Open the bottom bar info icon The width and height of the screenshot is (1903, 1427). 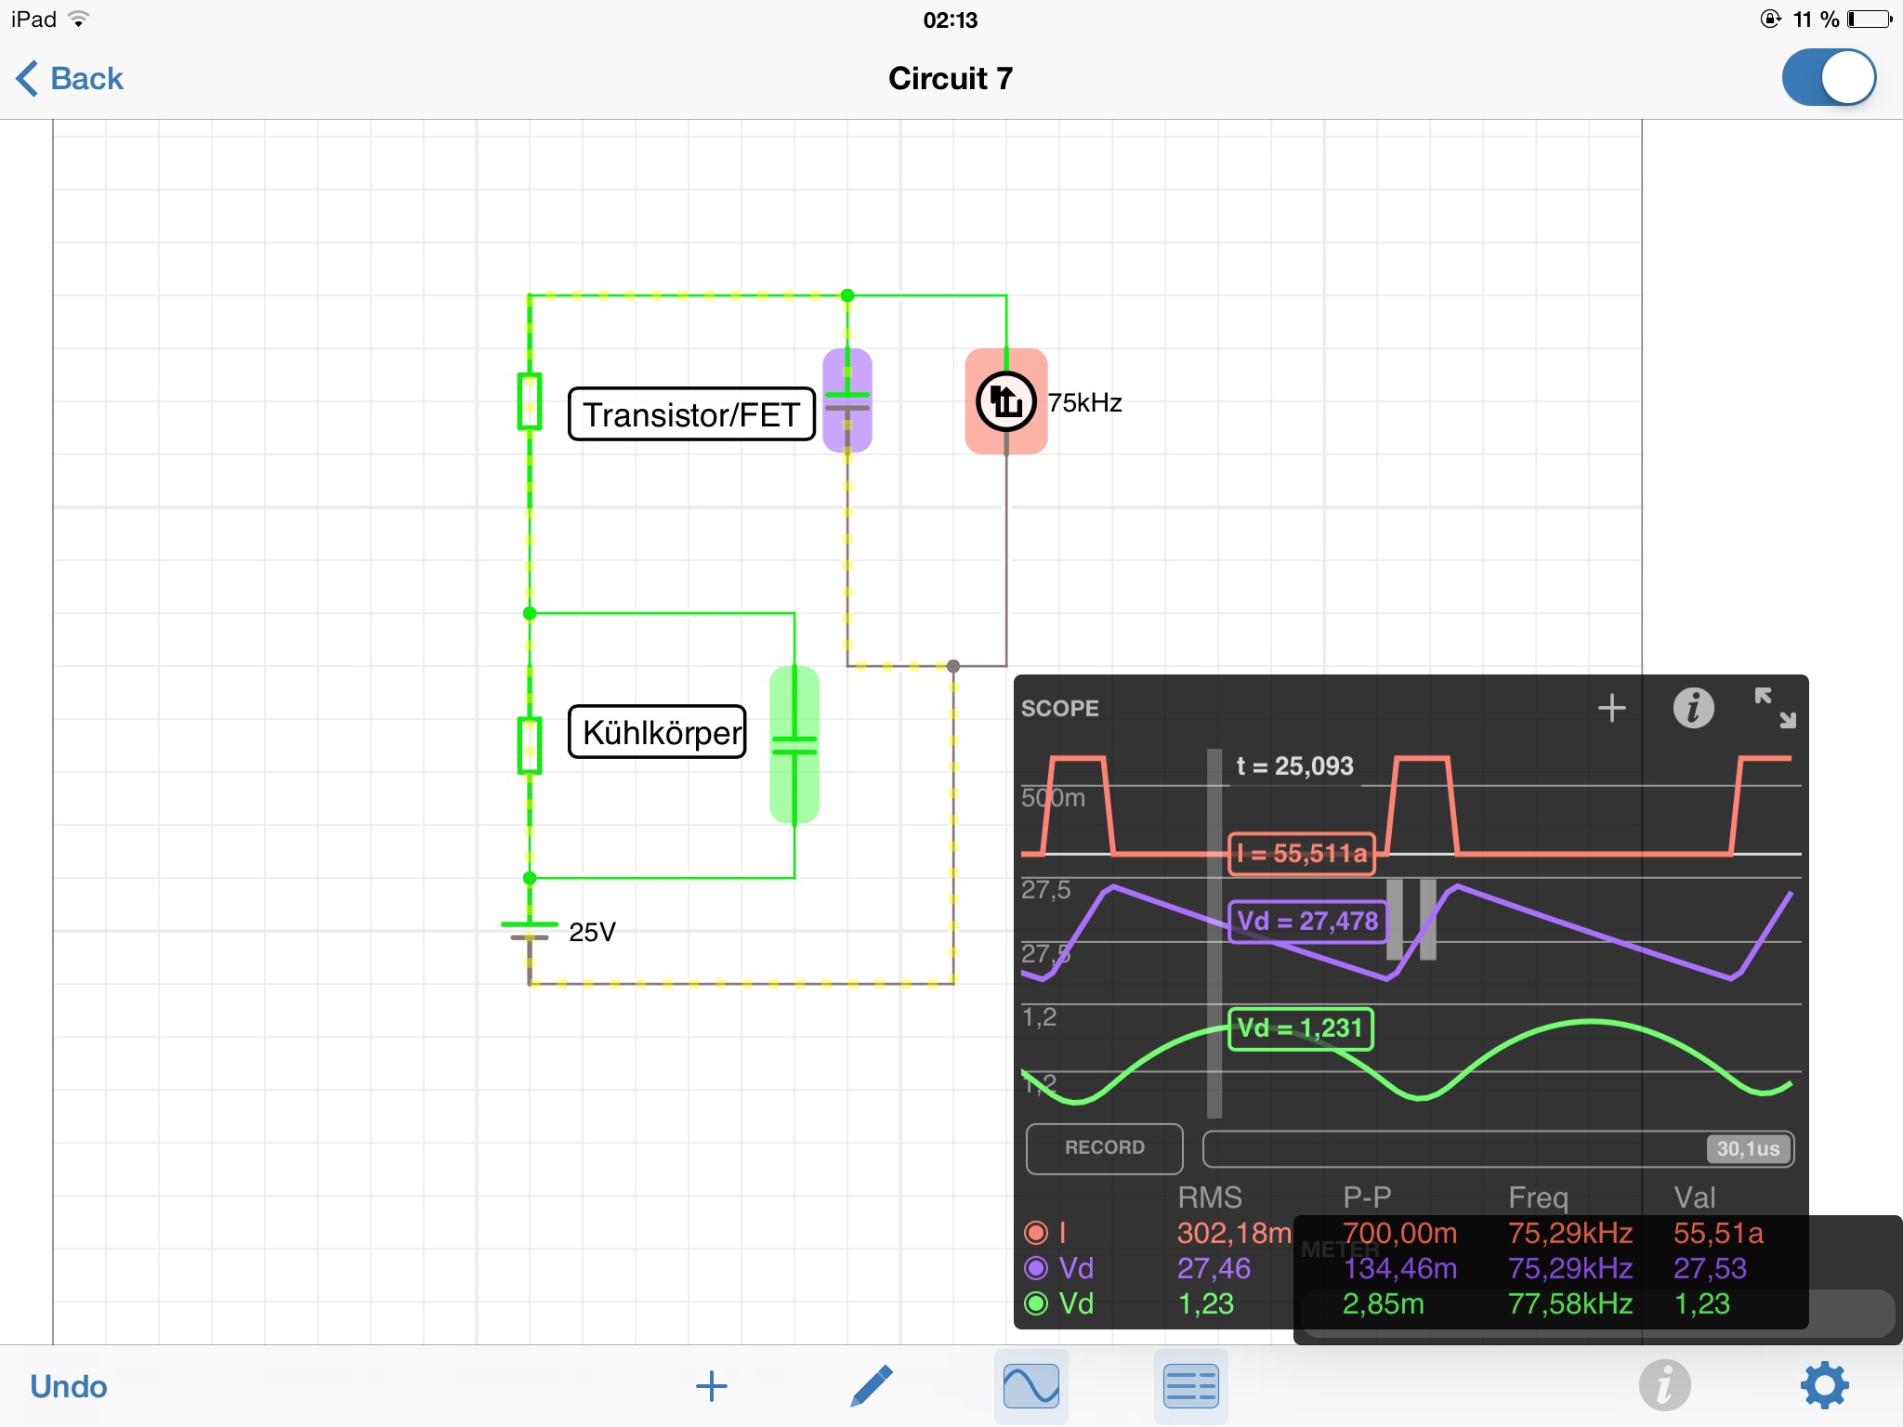pyautogui.click(x=1664, y=1386)
